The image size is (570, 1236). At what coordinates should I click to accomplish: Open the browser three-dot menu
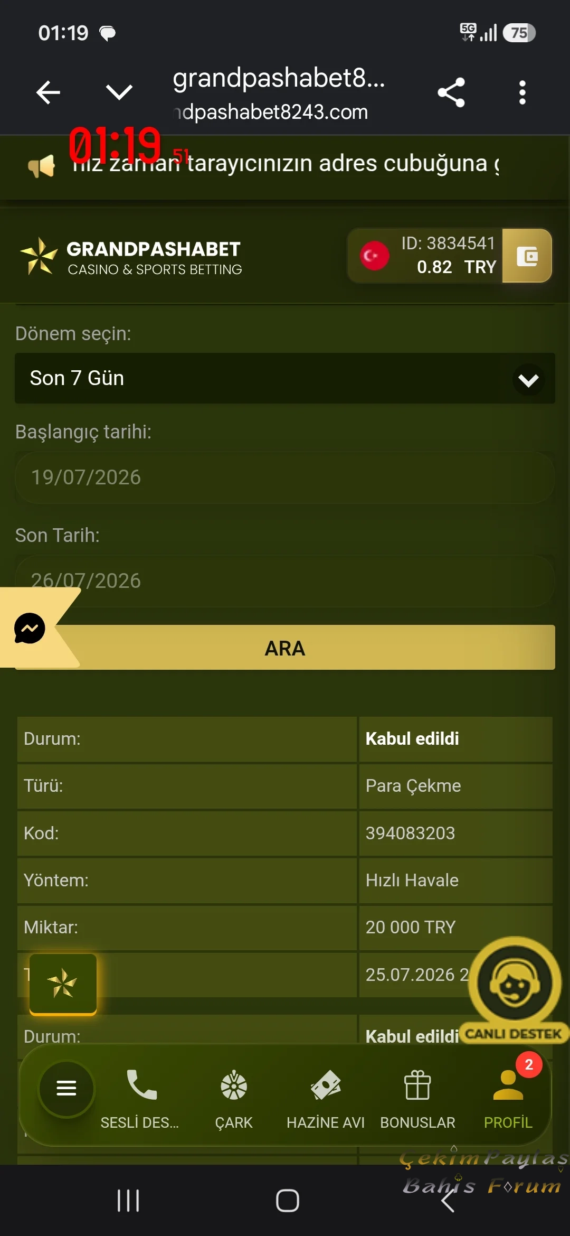tap(522, 92)
